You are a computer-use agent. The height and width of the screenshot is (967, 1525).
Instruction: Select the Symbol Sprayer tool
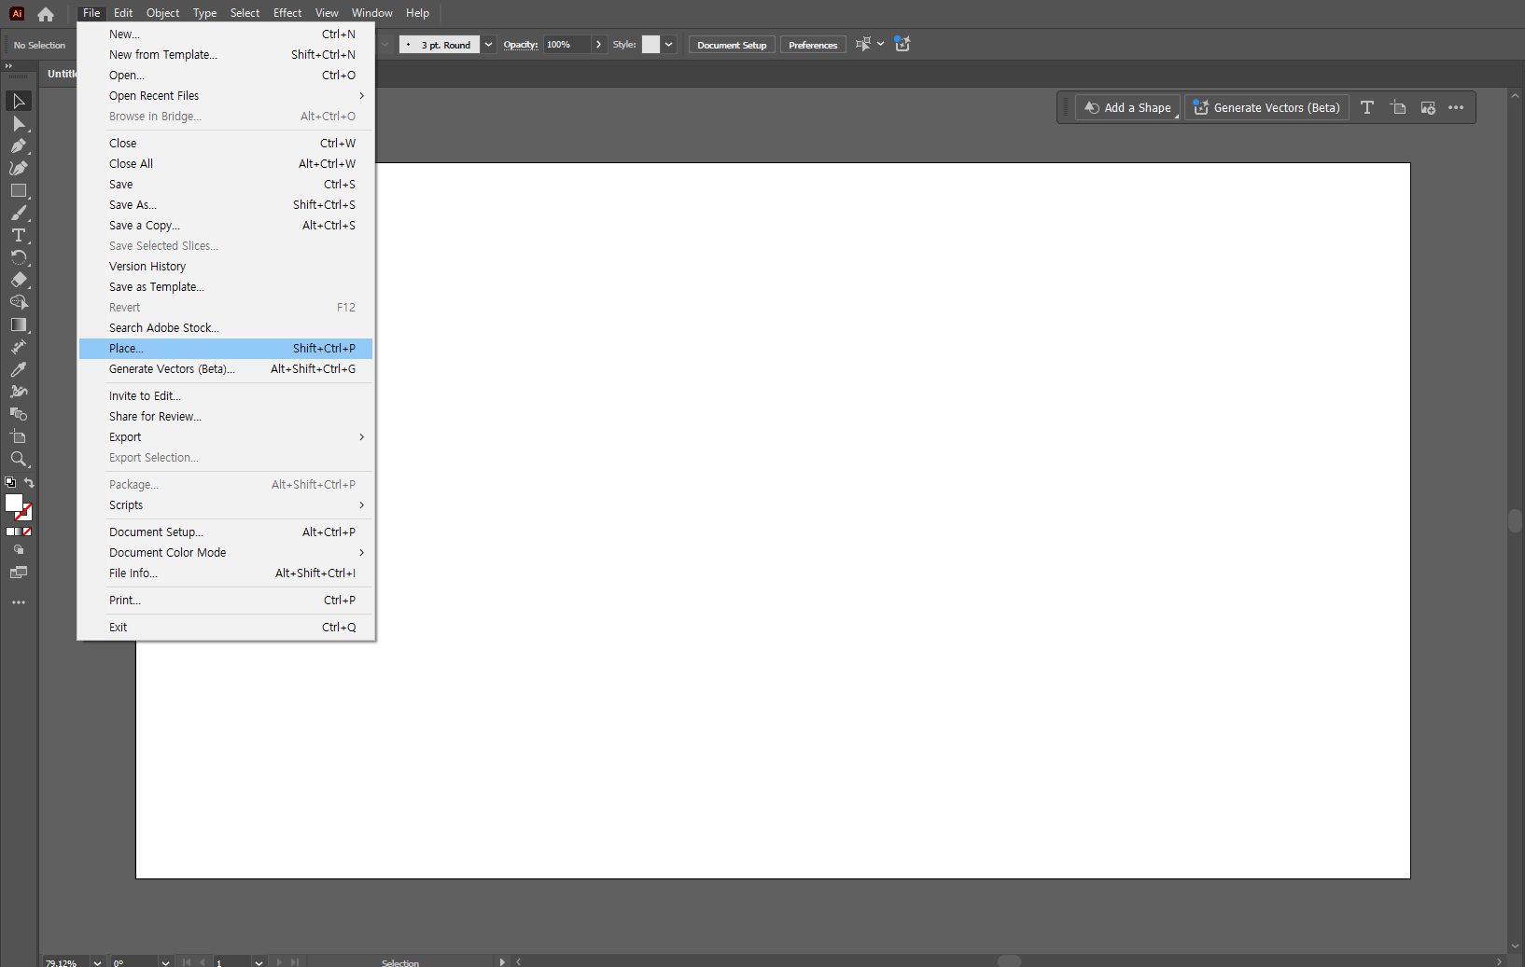coord(19,392)
